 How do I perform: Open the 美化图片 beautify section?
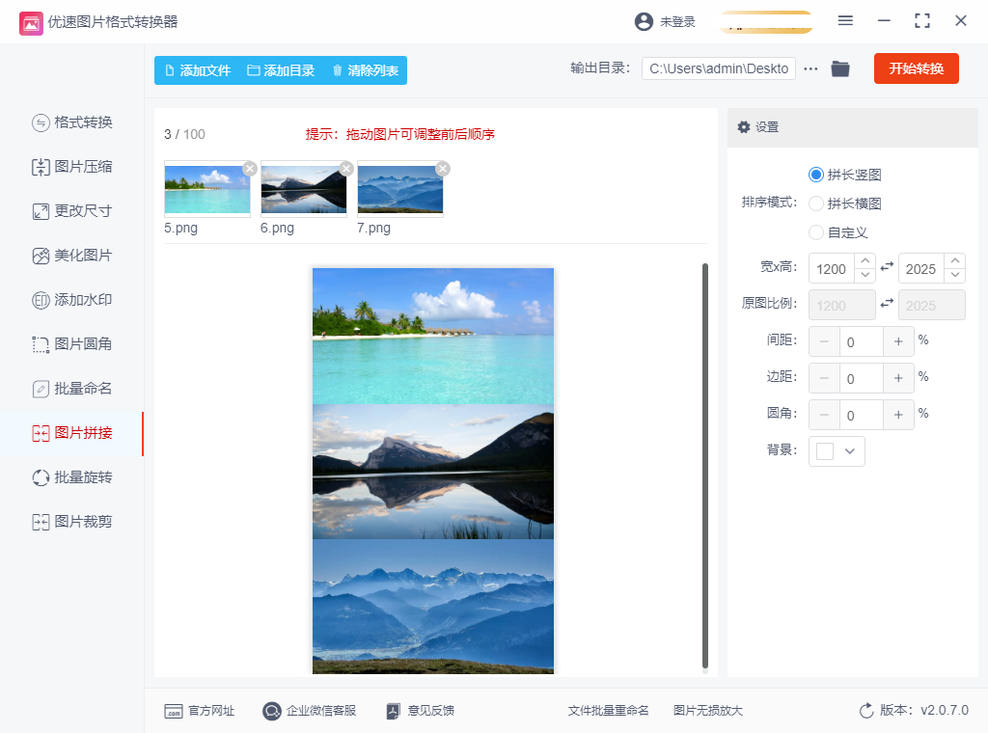(71, 256)
